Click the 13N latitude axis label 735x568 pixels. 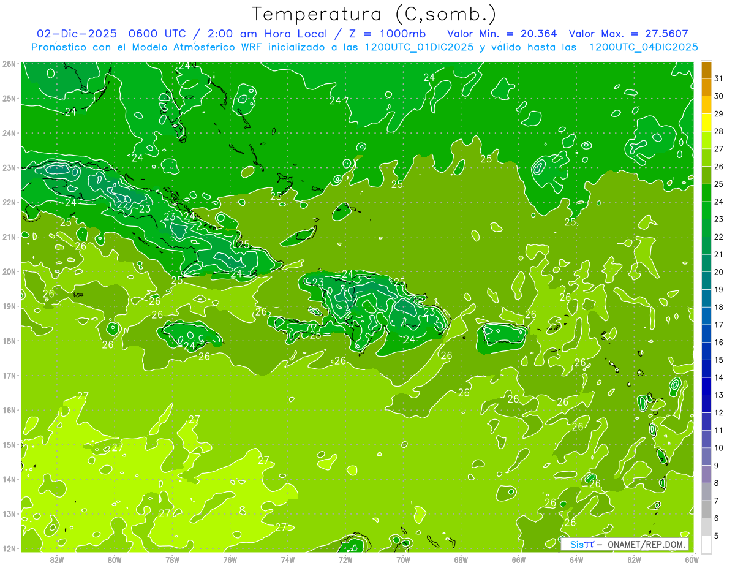(x=9, y=513)
